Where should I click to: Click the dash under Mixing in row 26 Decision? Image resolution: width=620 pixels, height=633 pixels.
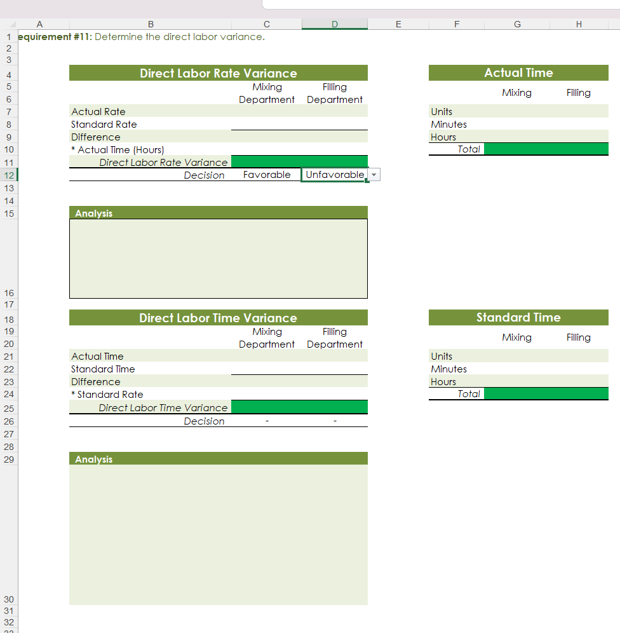(x=267, y=420)
